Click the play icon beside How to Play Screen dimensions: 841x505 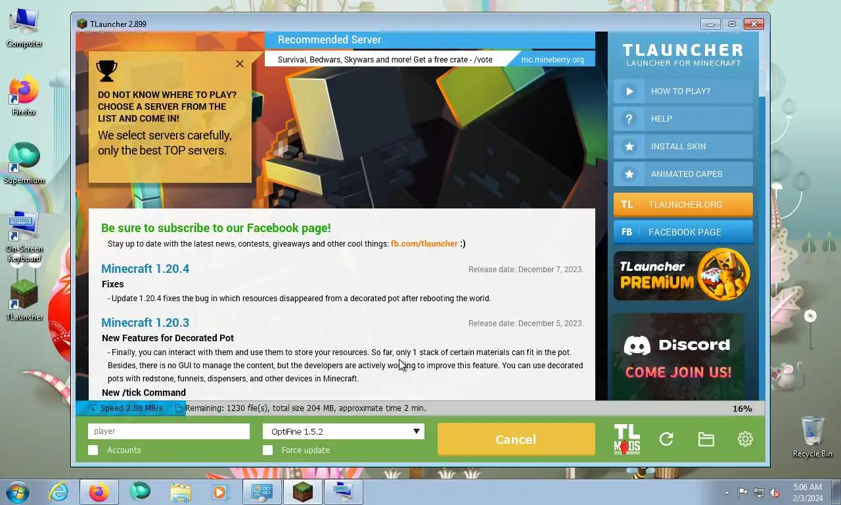(x=629, y=91)
